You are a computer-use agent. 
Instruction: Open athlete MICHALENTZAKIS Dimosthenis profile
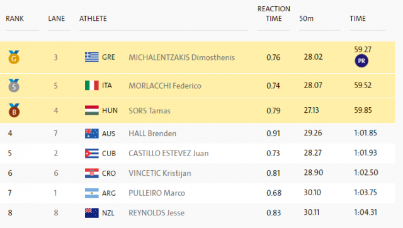(182, 57)
